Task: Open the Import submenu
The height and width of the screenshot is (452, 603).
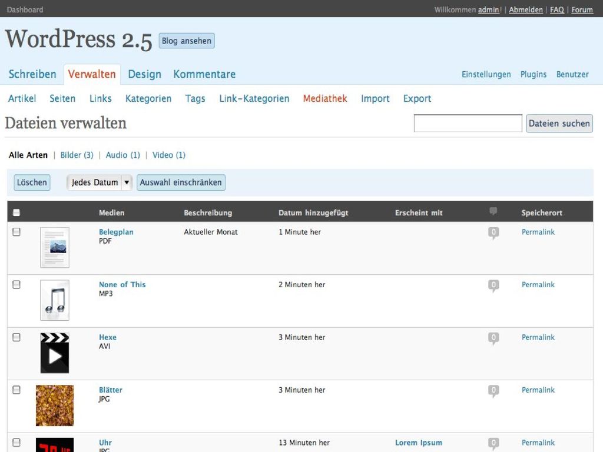Action: [375, 98]
